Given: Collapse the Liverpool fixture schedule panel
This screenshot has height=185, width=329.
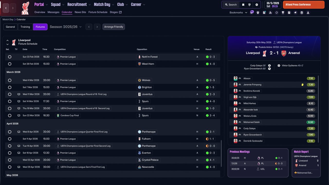Looking at the screenshot, I should tap(7, 40).
